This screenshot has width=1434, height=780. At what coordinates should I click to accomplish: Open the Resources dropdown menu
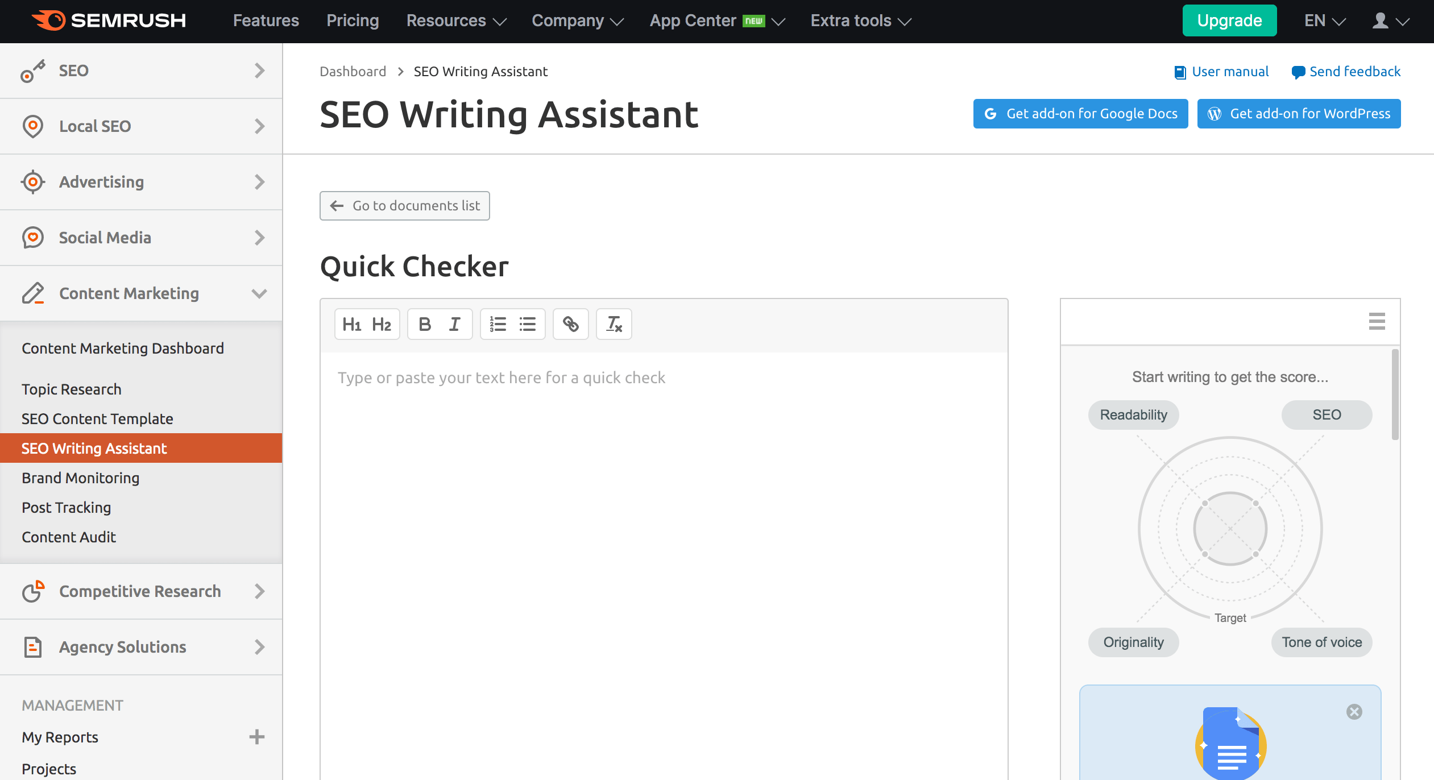(x=456, y=21)
